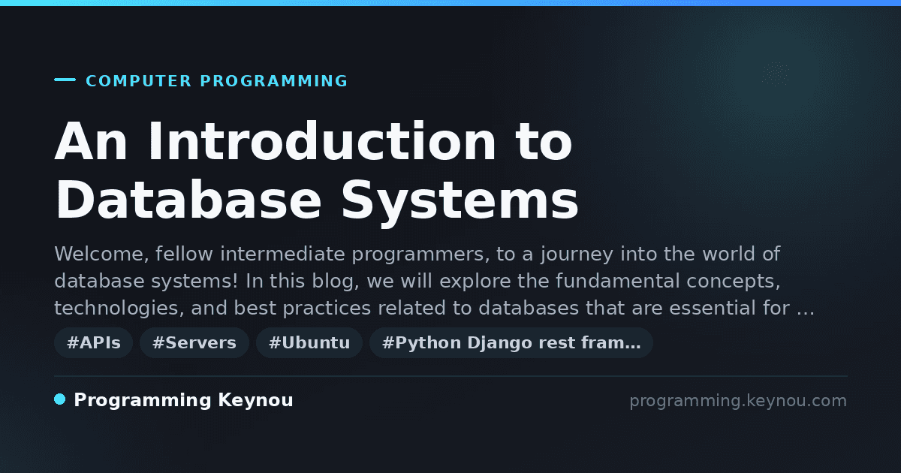Select the #Servers tag

(x=194, y=343)
